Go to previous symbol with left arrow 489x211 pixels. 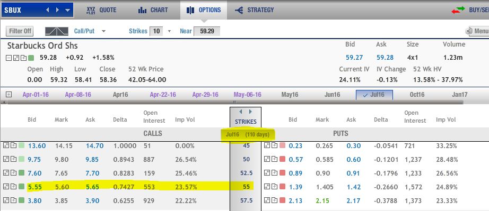click(48, 10)
